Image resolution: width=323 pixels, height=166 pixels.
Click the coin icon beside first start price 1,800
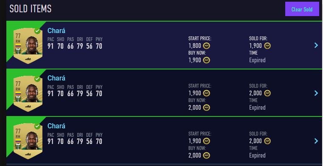pyautogui.click(x=206, y=46)
